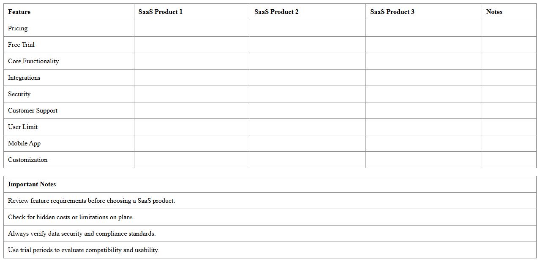Click the Integrations row label
The image size is (540, 274).
click(24, 78)
